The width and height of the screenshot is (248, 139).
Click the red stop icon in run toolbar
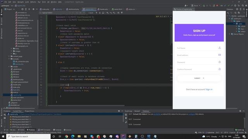217,5
